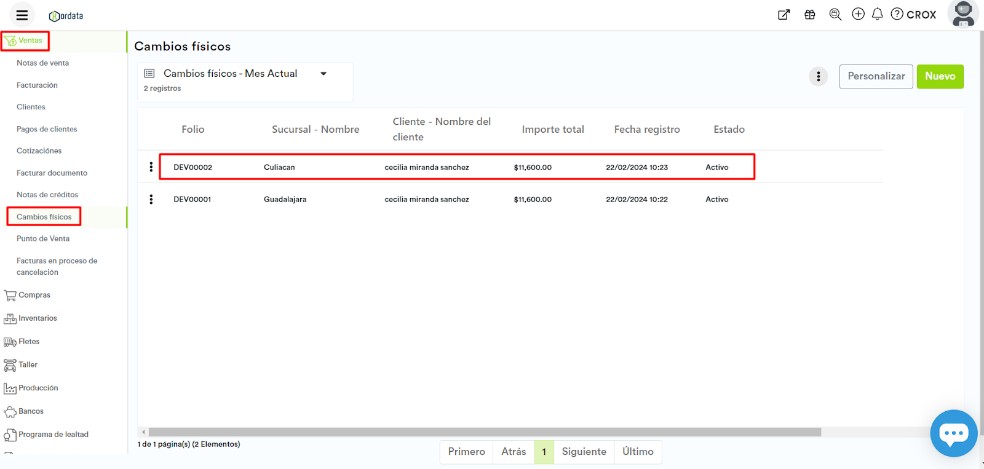Image resolution: width=984 pixels, height=469 pixels.
Task: Click the plus circle quick-add icon
Action: (858, 14)
